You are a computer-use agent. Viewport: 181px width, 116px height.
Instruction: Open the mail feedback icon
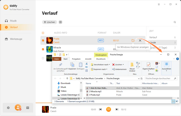[x=28, y=108]
